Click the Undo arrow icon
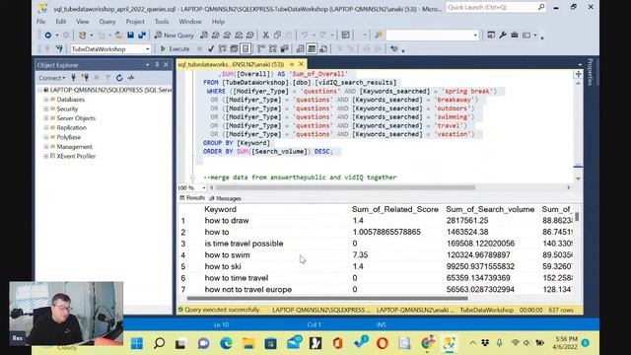The width and height of the screenshot is (631, 355). 305,35
